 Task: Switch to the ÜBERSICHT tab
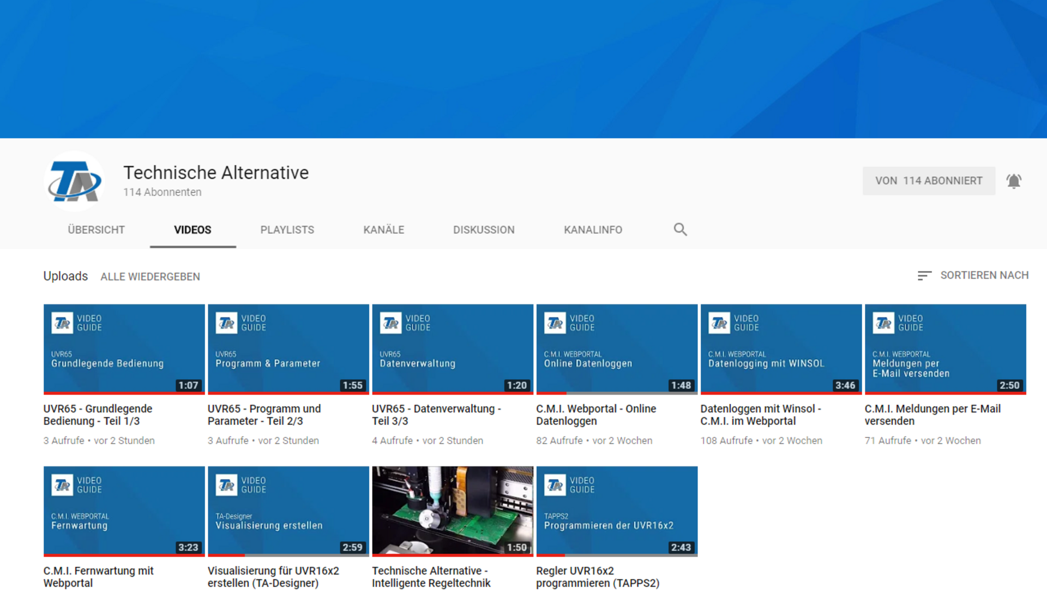pos(96,230)
